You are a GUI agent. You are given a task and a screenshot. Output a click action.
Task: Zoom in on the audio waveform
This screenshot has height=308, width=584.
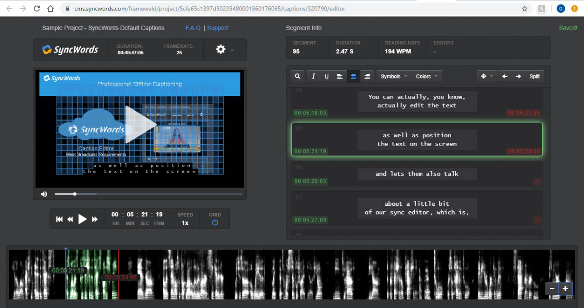tap(565, 288)
